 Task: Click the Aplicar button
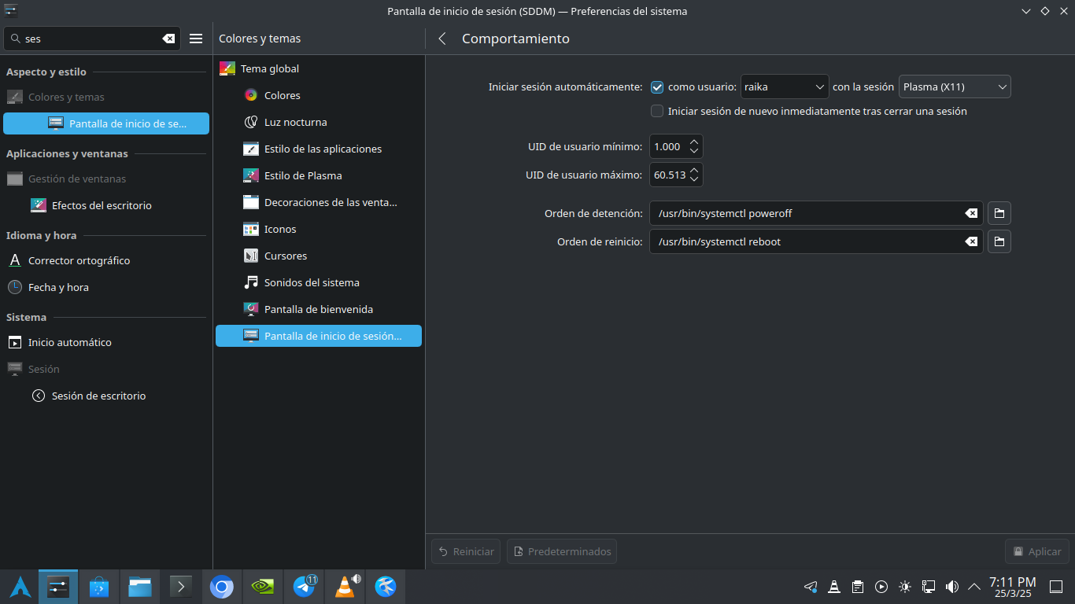1037,551
